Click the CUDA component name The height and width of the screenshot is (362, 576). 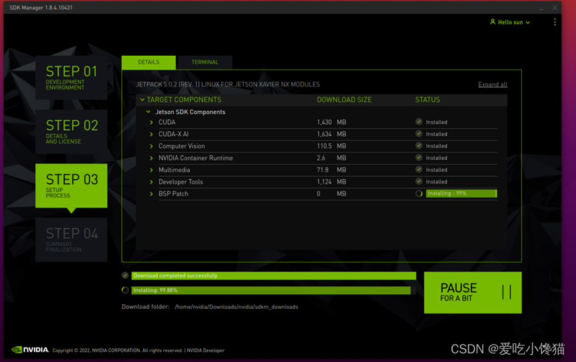[166, 122]
